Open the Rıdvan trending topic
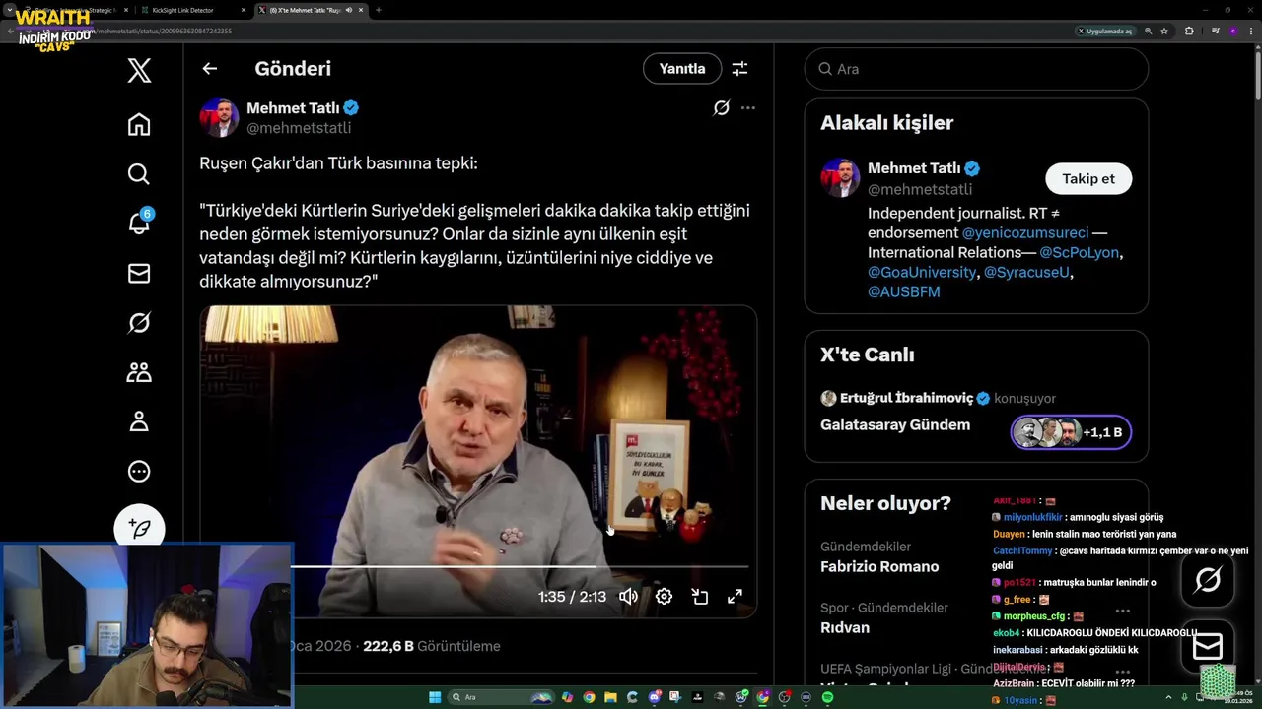 [x=845, y=628]
